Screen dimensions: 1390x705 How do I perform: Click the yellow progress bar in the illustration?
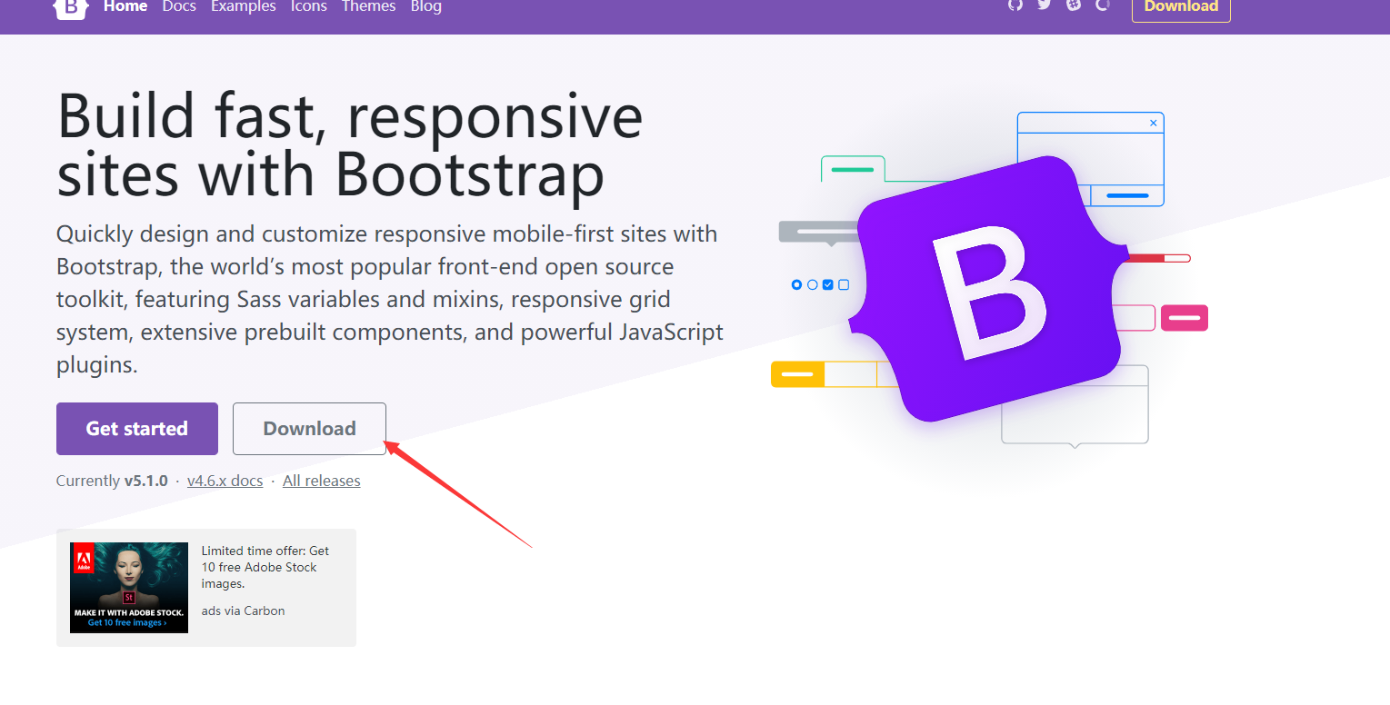[797, 373]
